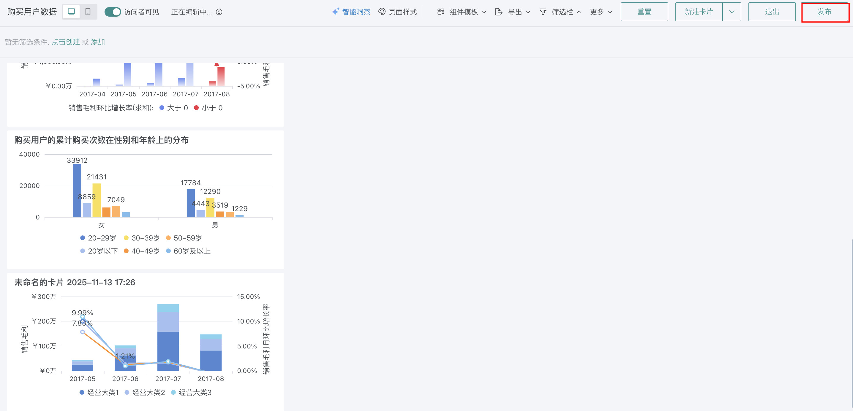The image size is (853, 411).
Task: Switch to desktop layout view icon
Action: pos(71,12)
